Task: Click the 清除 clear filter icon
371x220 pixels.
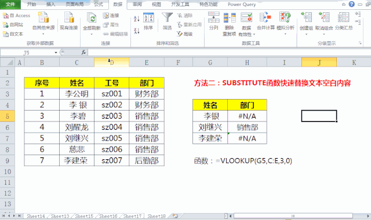Action: click(180, 16)
